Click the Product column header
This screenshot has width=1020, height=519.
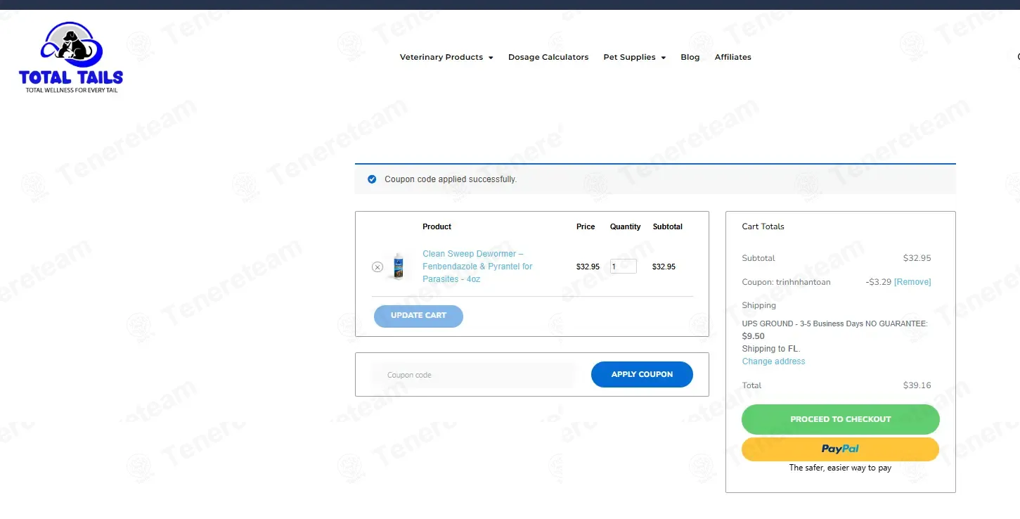(x=437, y=226)
